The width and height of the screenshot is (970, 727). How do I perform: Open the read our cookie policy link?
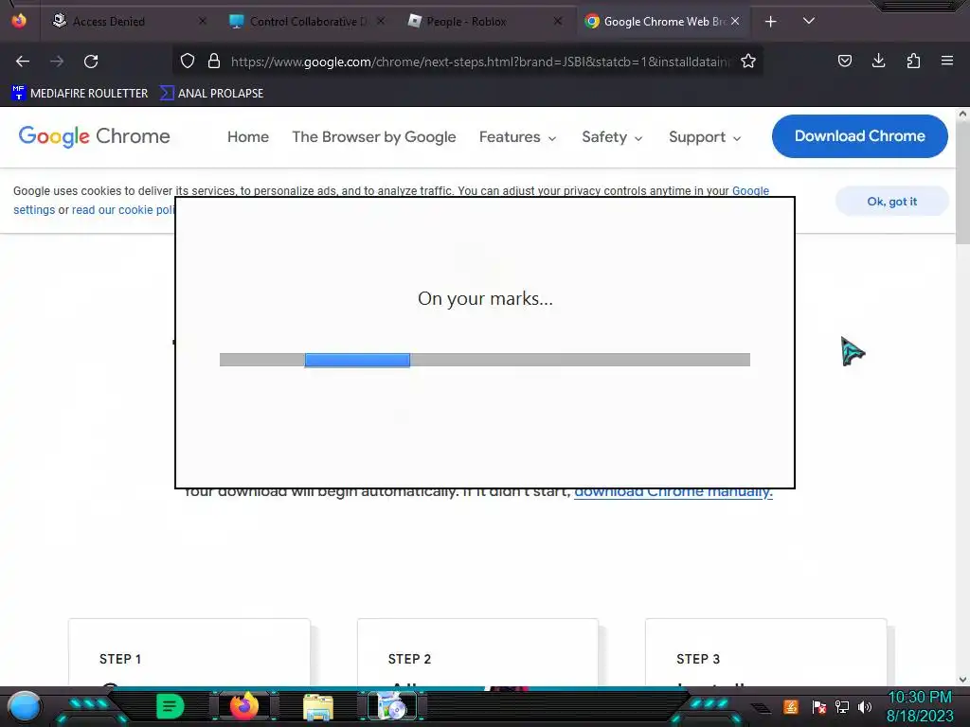tap(123, 210)
